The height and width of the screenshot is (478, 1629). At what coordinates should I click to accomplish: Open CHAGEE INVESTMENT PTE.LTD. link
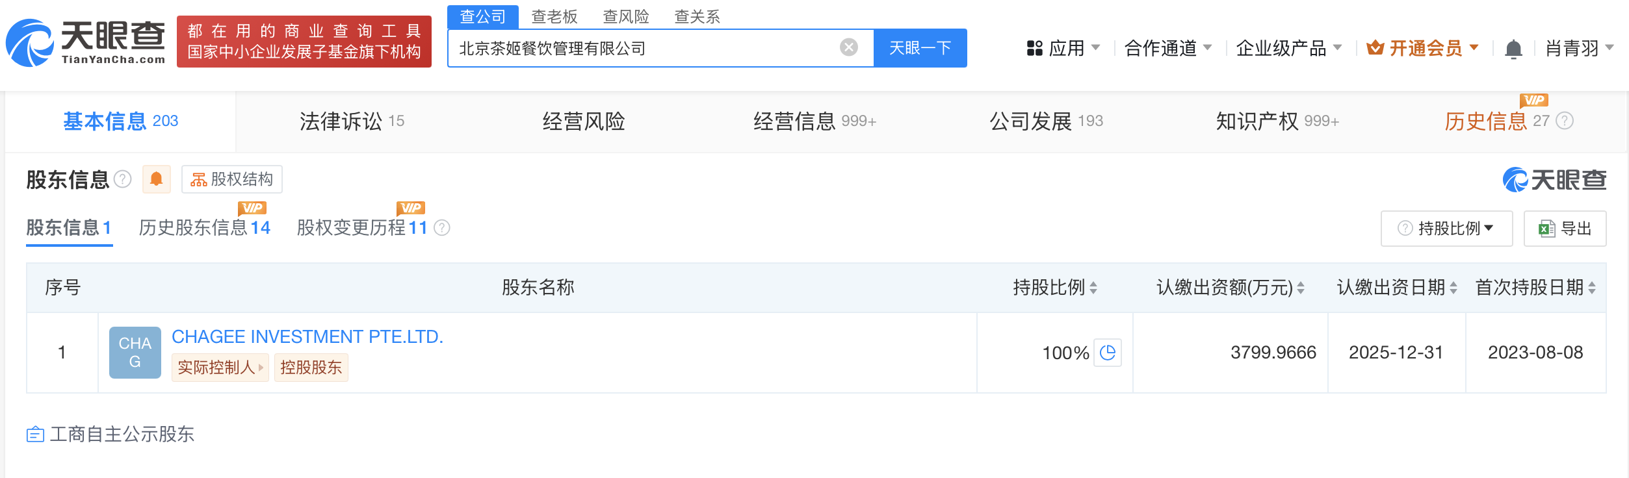307,336
